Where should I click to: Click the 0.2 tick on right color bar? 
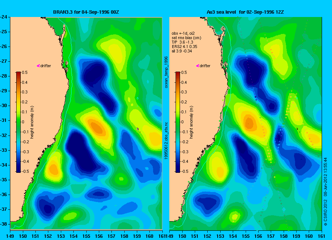(184, 102)
